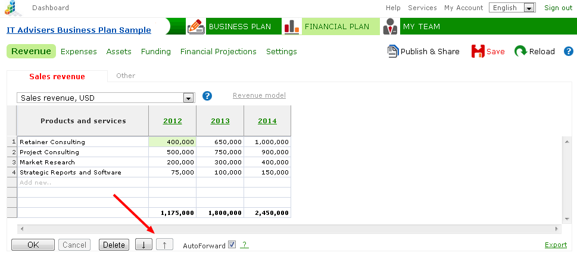
Task: Click the Publish & Share document icon
Action: click(x=393, y=51)
